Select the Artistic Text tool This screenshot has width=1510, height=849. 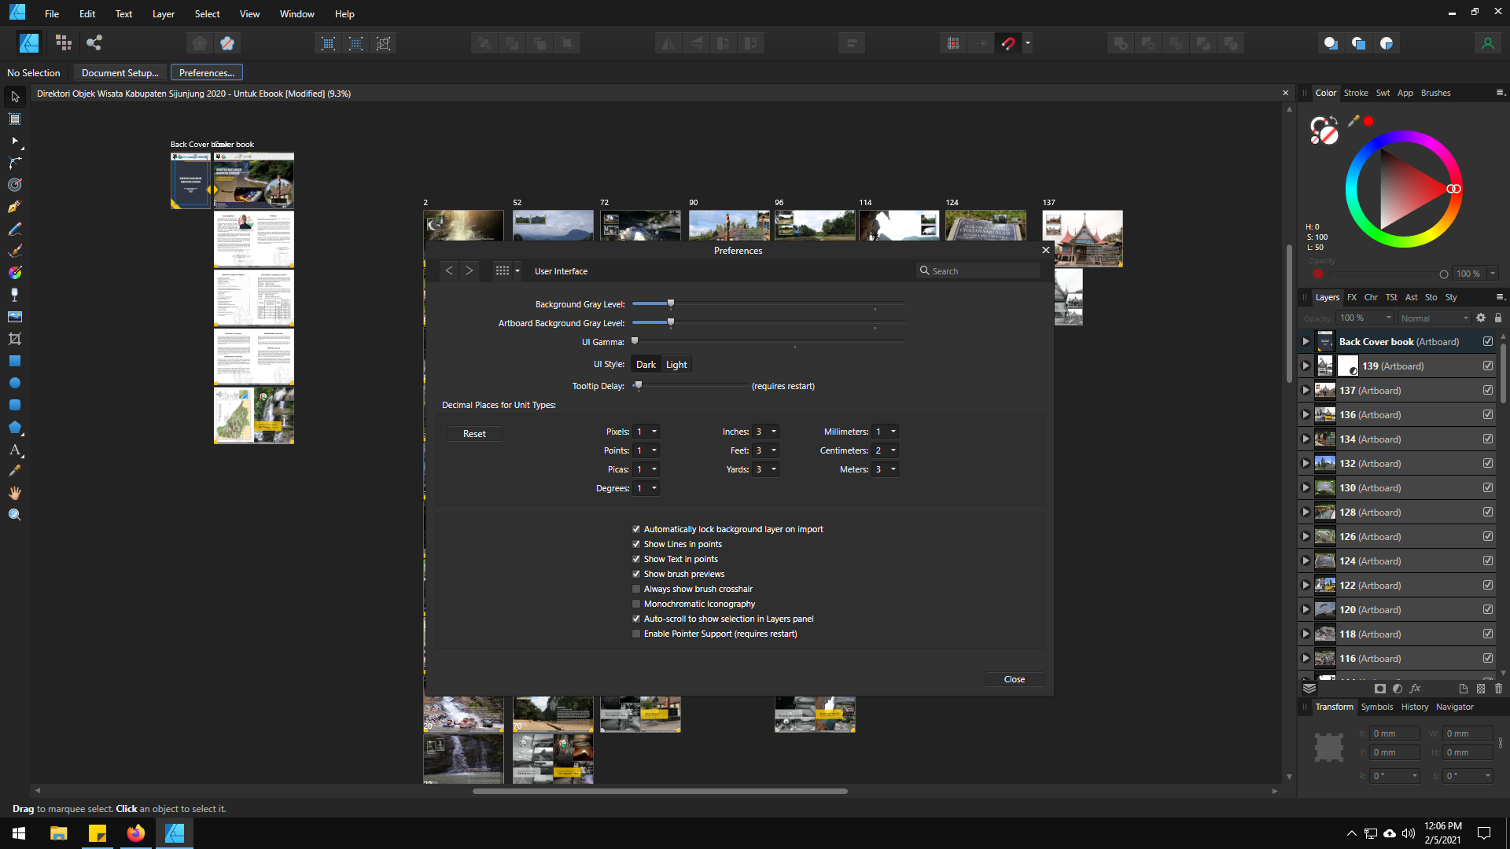click(14, 450)
